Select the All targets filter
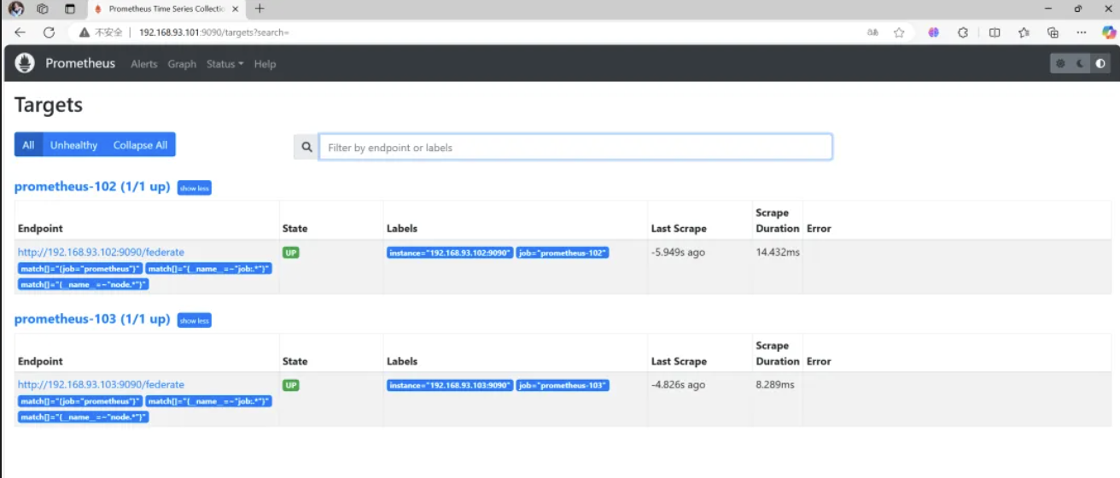This screenshot has width=1120, height=478. [28, 145]
